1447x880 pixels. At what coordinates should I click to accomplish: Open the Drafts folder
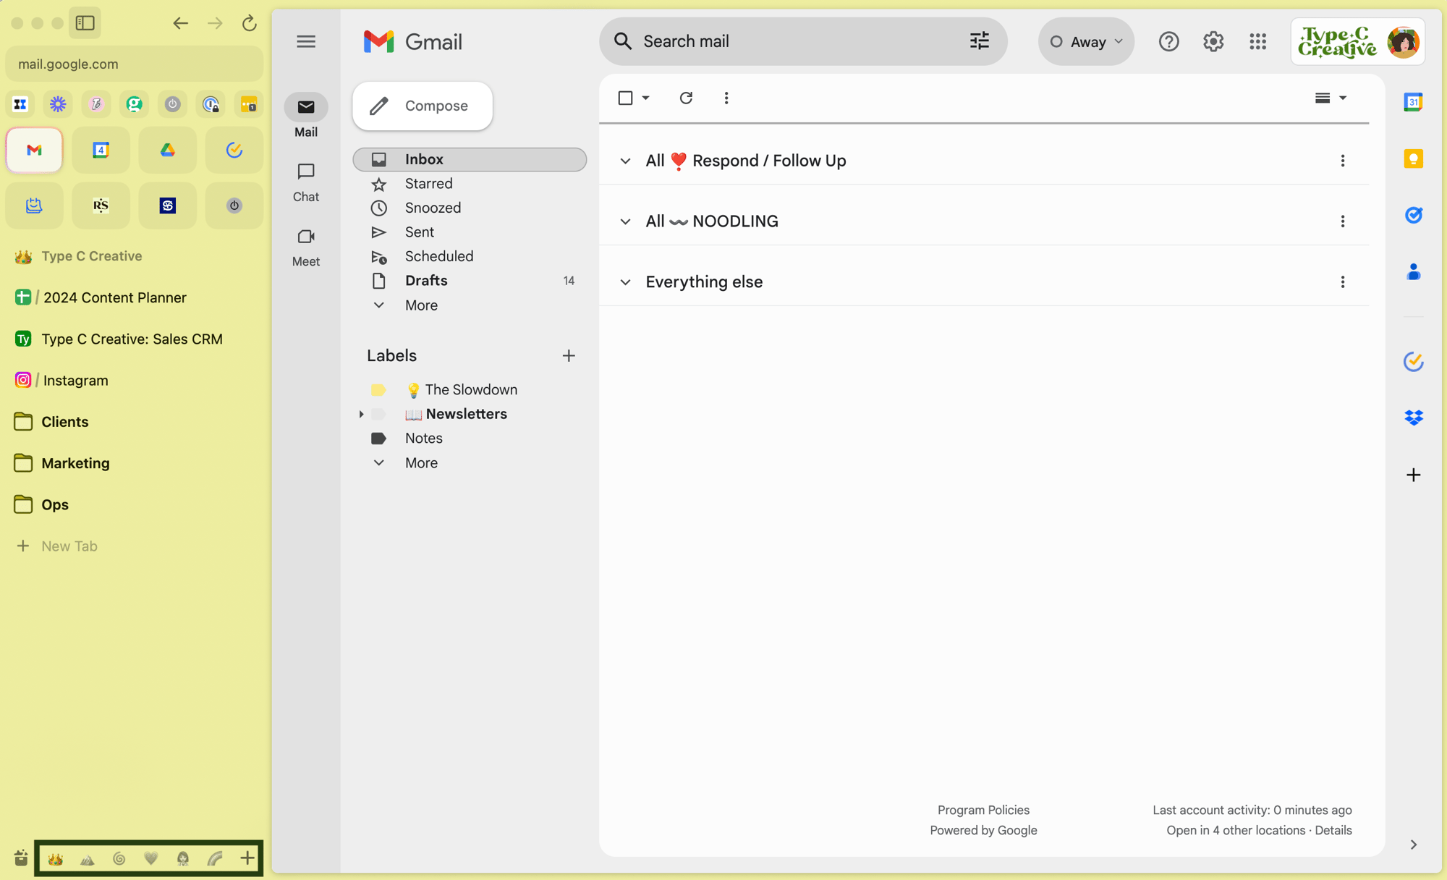(426, 281)
